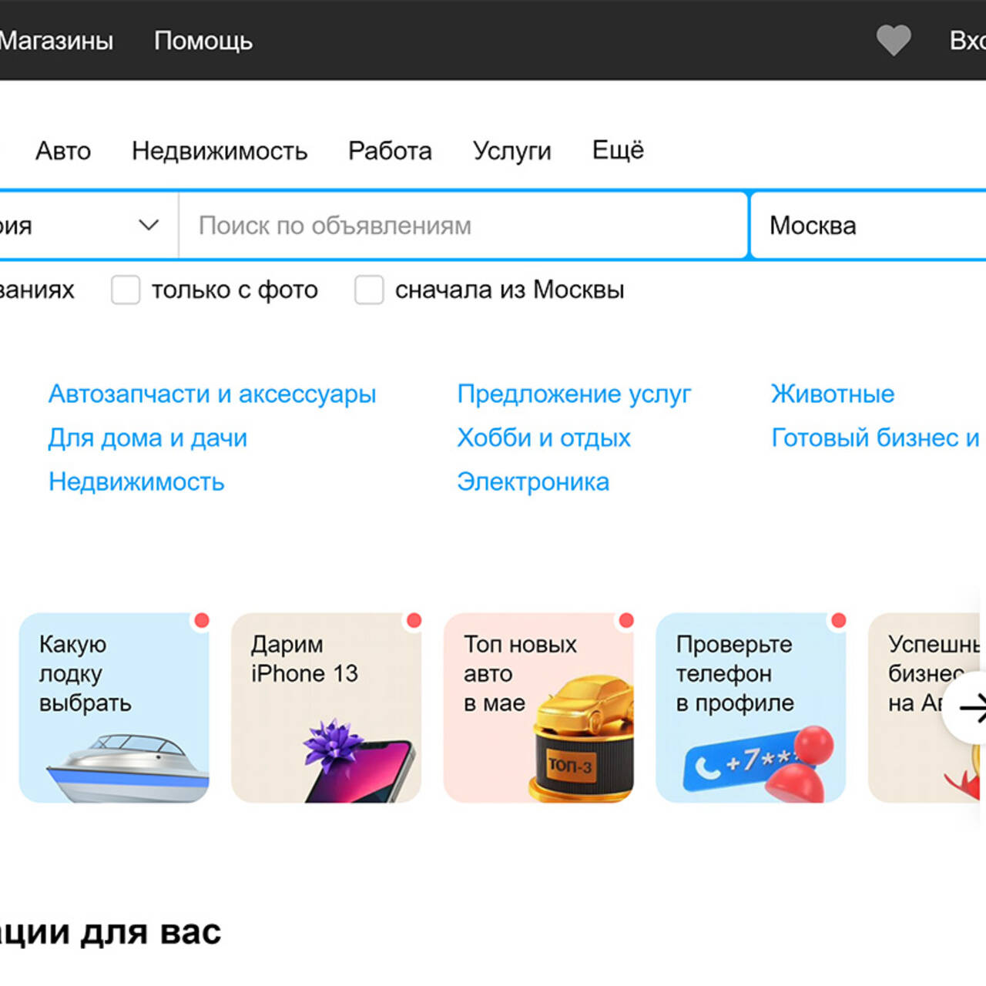Open the 'Топ новых авто в мае' card
The image size is (986, 986).
(x=538, y=708)
